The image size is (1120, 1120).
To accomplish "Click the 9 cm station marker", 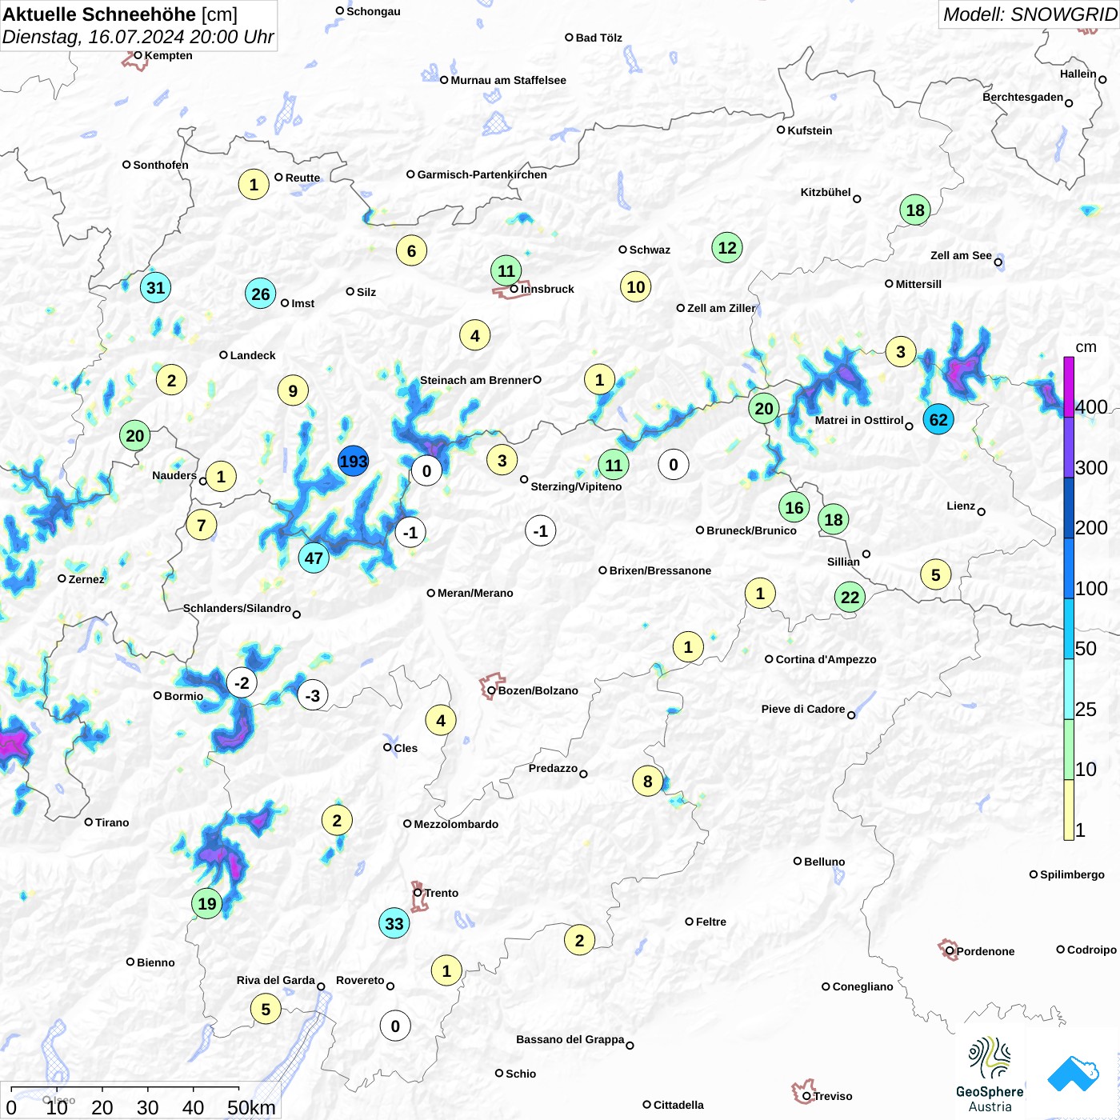I will coord(293,391).
